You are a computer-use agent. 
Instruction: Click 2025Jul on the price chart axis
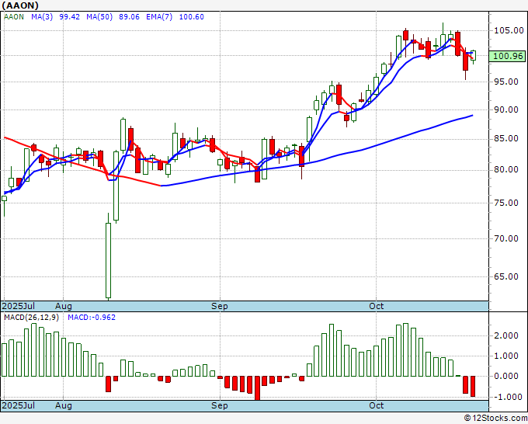(19, 306)
